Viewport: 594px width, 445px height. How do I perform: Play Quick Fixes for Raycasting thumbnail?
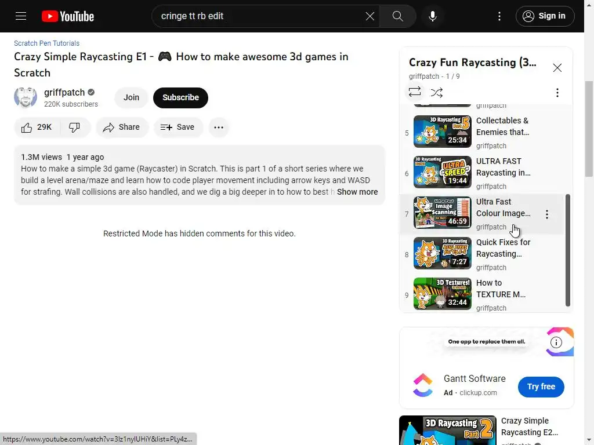coord(442,253)
